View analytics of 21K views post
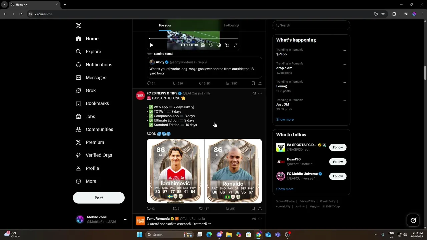Image resolution: width=427 pixels, height=240 pixels. click(x=230, y=209)
